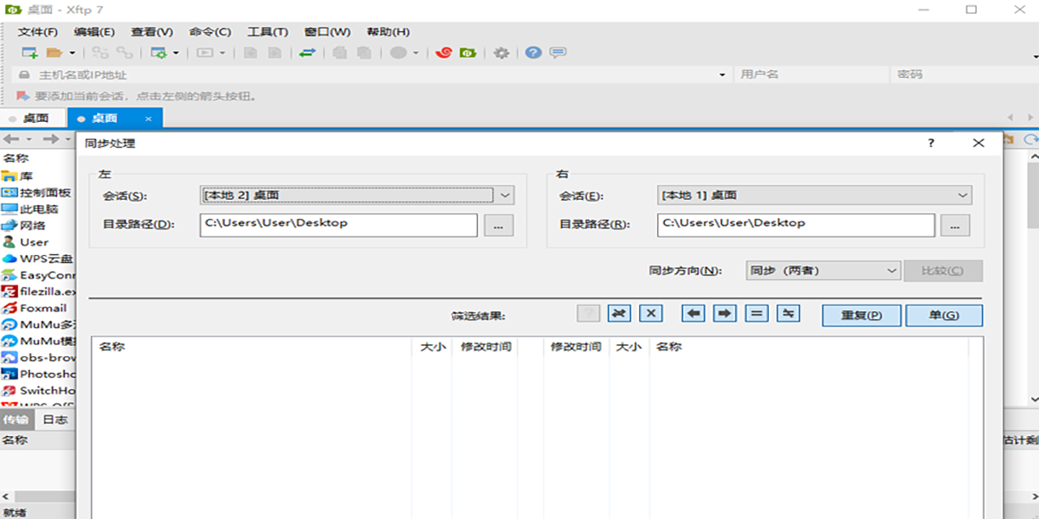1039x519 pixels.
Task: Expand the host address dropdown arrow
Action: [x=723, y=75]
